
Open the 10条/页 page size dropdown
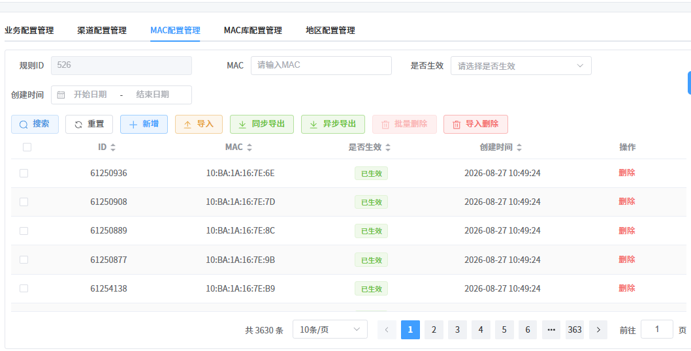(x=330, y=329)
